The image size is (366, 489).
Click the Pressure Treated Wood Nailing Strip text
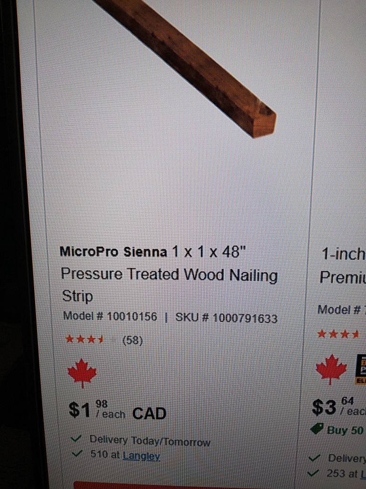tap(169, 275)
